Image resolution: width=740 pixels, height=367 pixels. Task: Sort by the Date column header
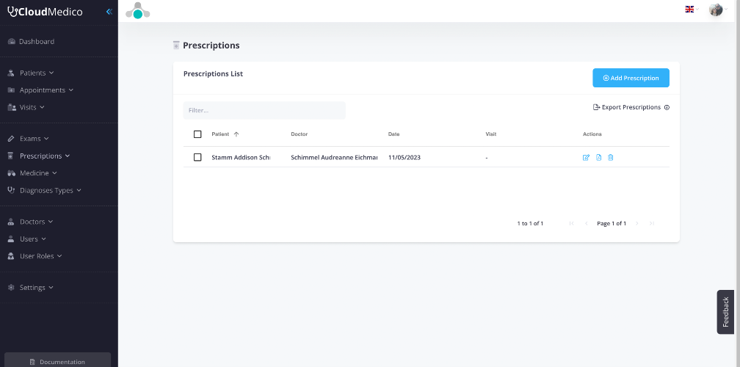394,134
